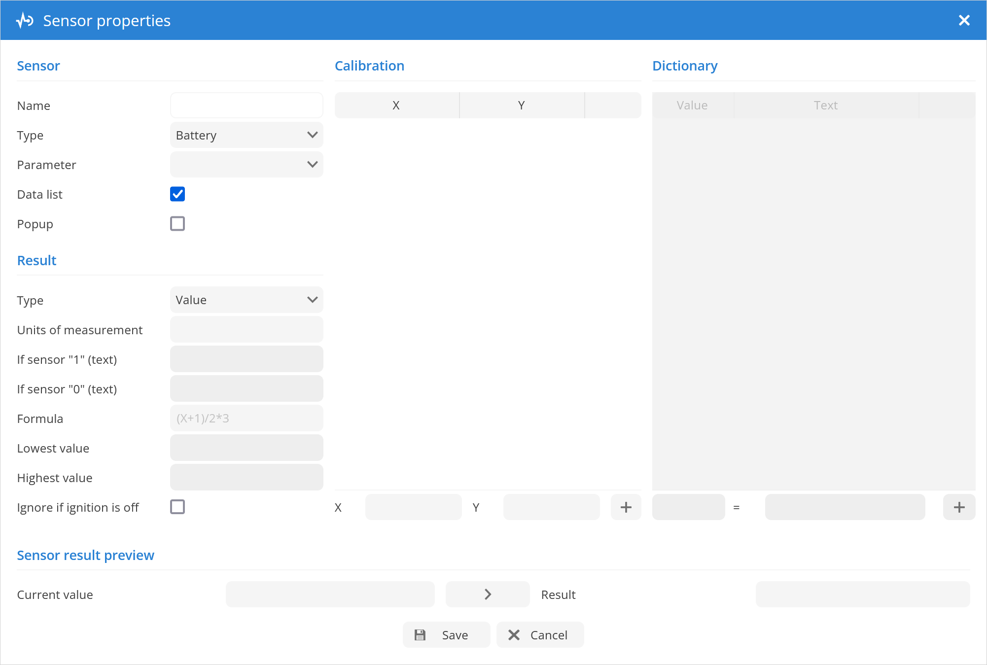Click the calibration X value input field
The image size is (987, 665).
point(413,507)
